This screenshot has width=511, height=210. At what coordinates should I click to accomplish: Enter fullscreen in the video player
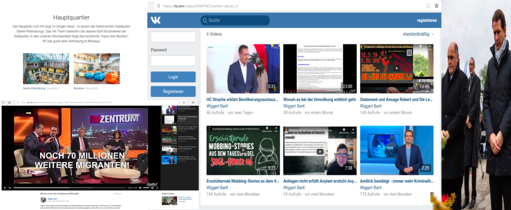click(157, 188)
